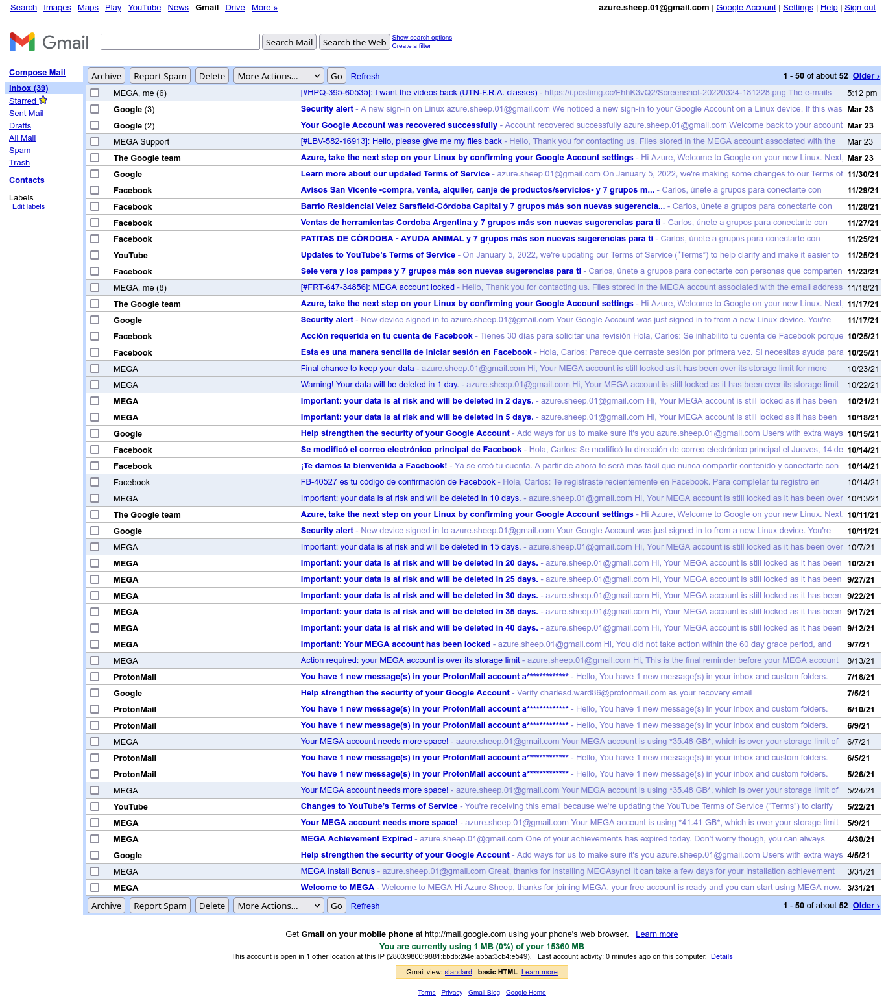
Task: Click 'Show search options' link
Action: tap(422, 38)
